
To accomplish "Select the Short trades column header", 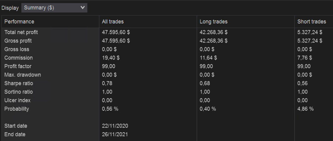I will point(312,22).
